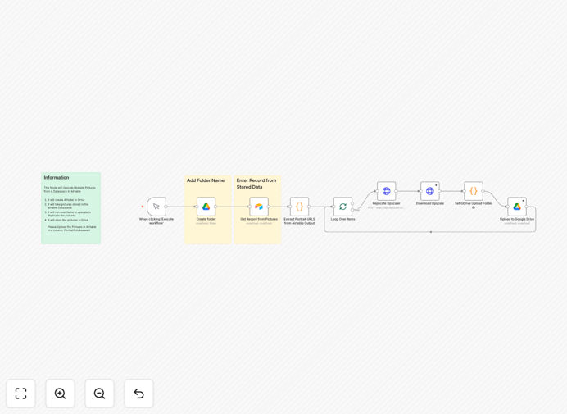Click the Information heading text
The width and height of the screenshot is (567, 414).
57,177
